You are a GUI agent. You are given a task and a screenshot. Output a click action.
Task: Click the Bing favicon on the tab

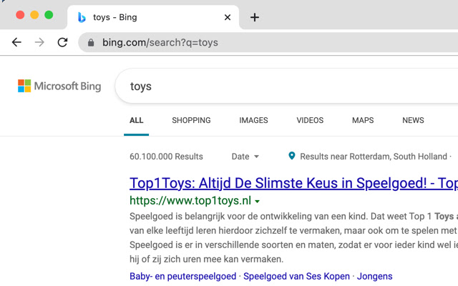[x=82, y=17]
